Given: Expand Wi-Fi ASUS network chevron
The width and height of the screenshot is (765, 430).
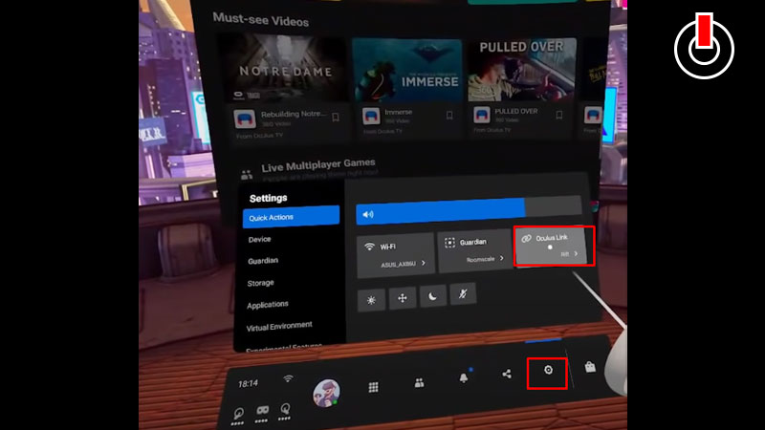Looking at the screenshot, I should (424, 263).
